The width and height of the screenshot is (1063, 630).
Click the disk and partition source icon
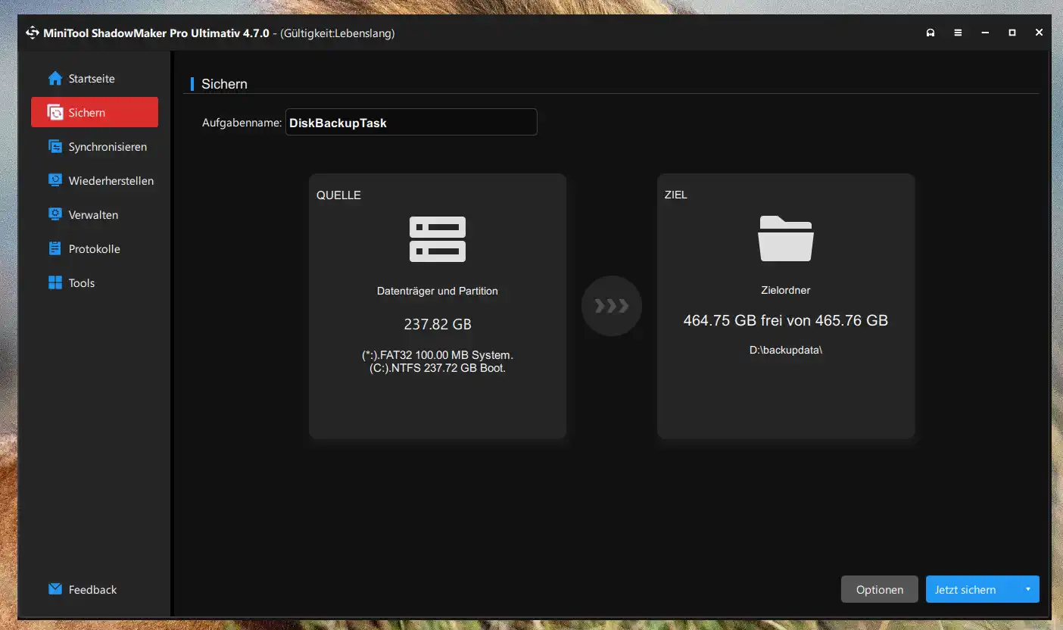(438, 239)
